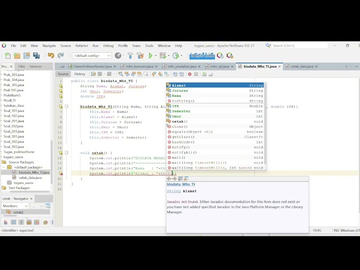This screenshot has width=360, height=270.
Task: Open the Refactor menu
Action: tap(82, 46)
